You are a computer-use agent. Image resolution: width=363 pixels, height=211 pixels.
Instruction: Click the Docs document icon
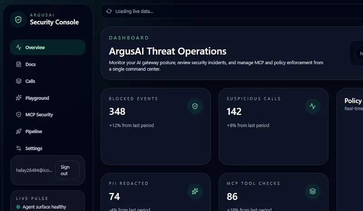coord(19,64)
